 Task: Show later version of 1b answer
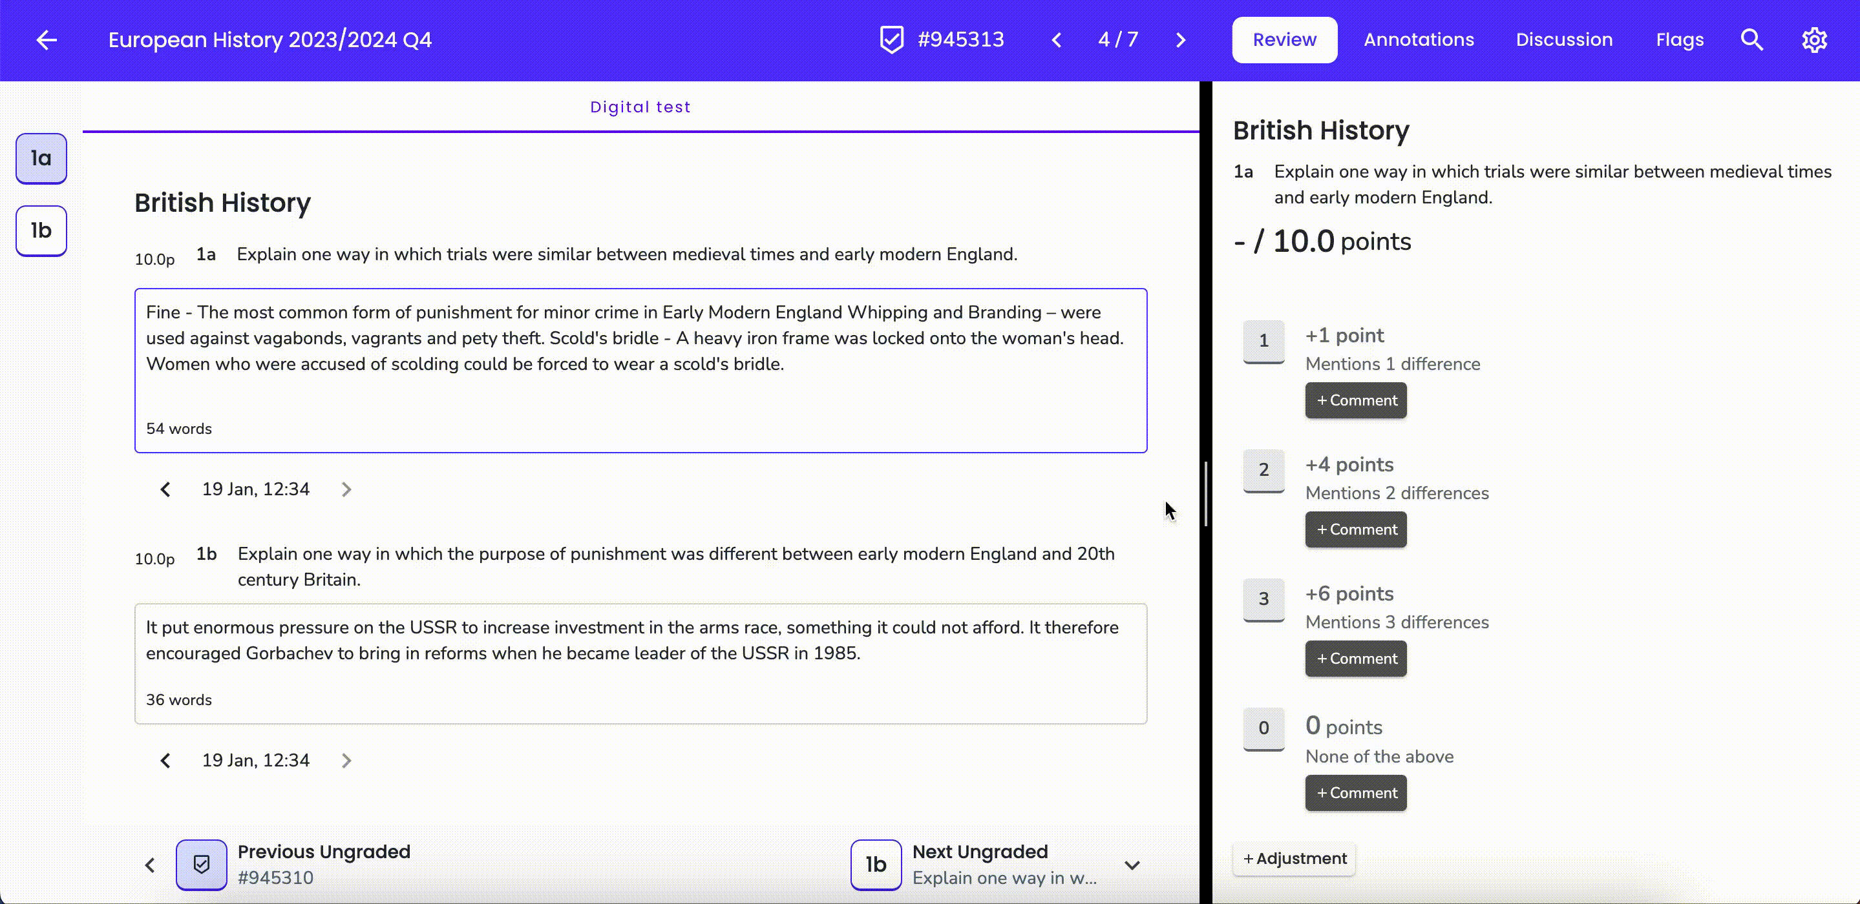(346, 761)
